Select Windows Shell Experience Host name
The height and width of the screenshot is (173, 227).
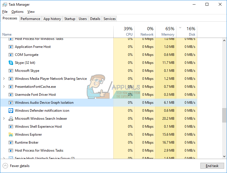tap(38, 127)
